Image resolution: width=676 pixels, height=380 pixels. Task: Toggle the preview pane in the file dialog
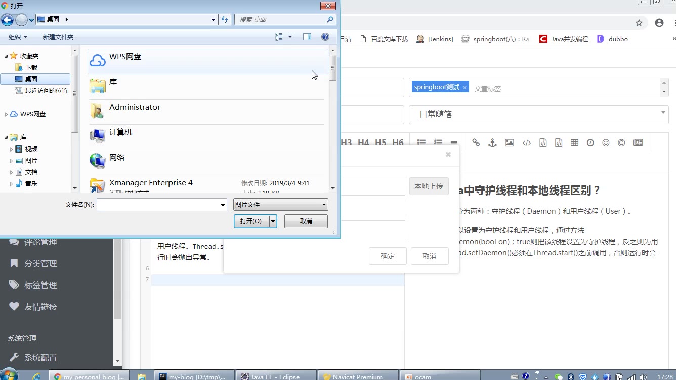click(x=307, y=37)
